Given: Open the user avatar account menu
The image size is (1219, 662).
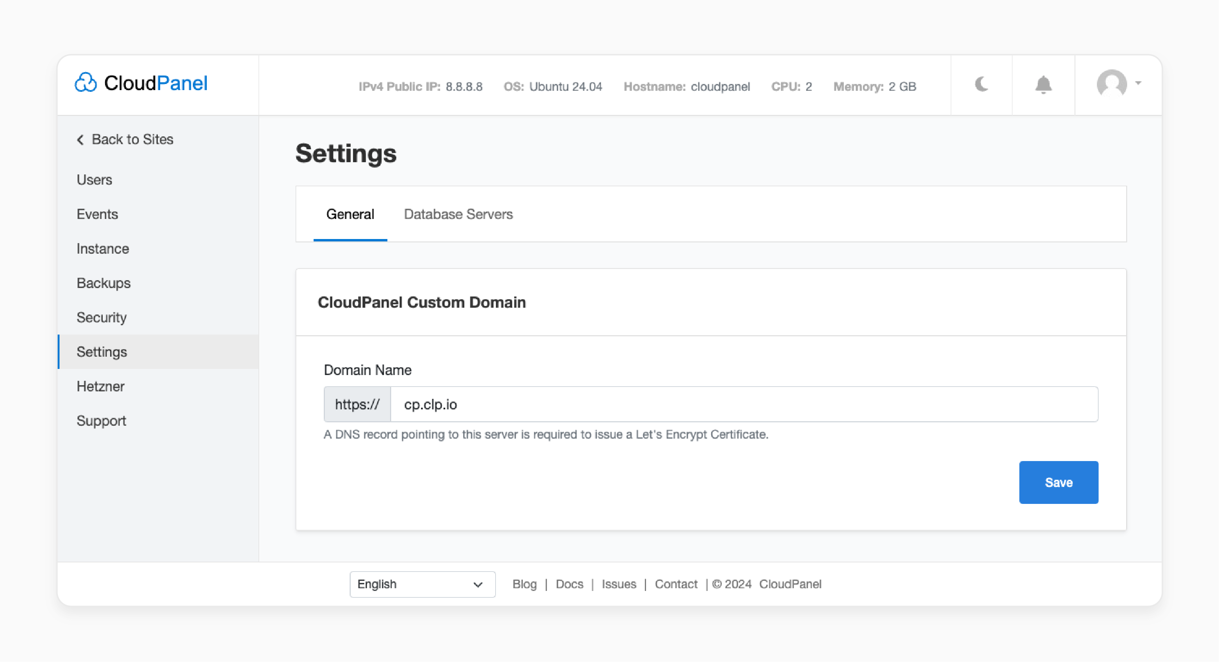Looking at the screenshot, I should tap(1118, 84).
